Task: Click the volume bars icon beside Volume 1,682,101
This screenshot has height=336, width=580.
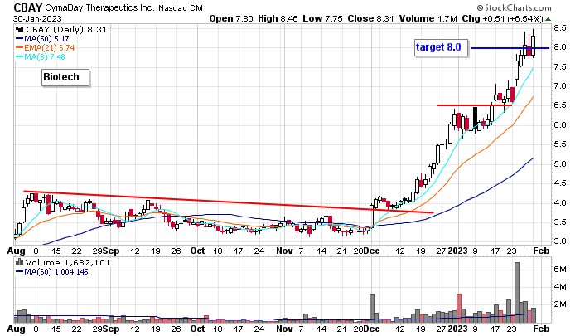Action: click(20, 263)
